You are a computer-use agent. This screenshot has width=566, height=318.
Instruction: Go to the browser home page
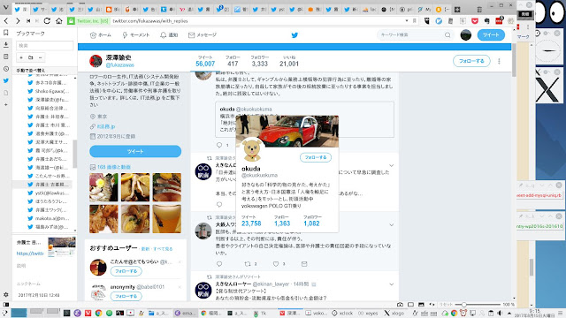(59, 21)
